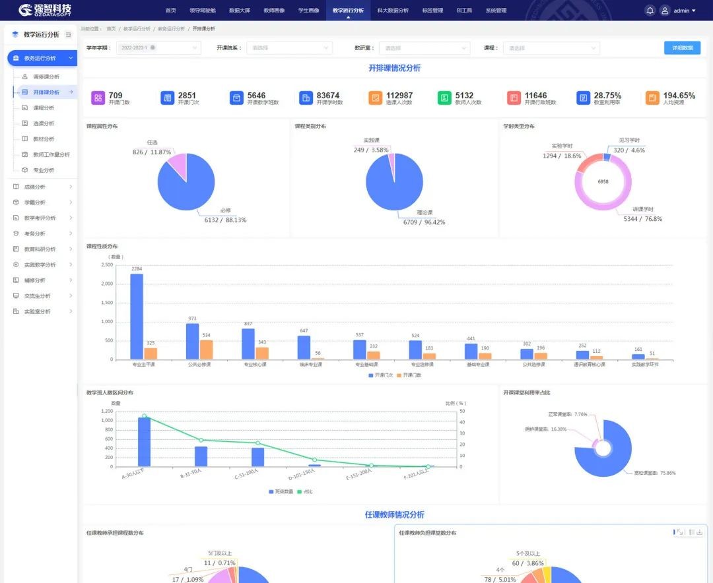Open the 学年学期 dropdown

coord(158,47)
